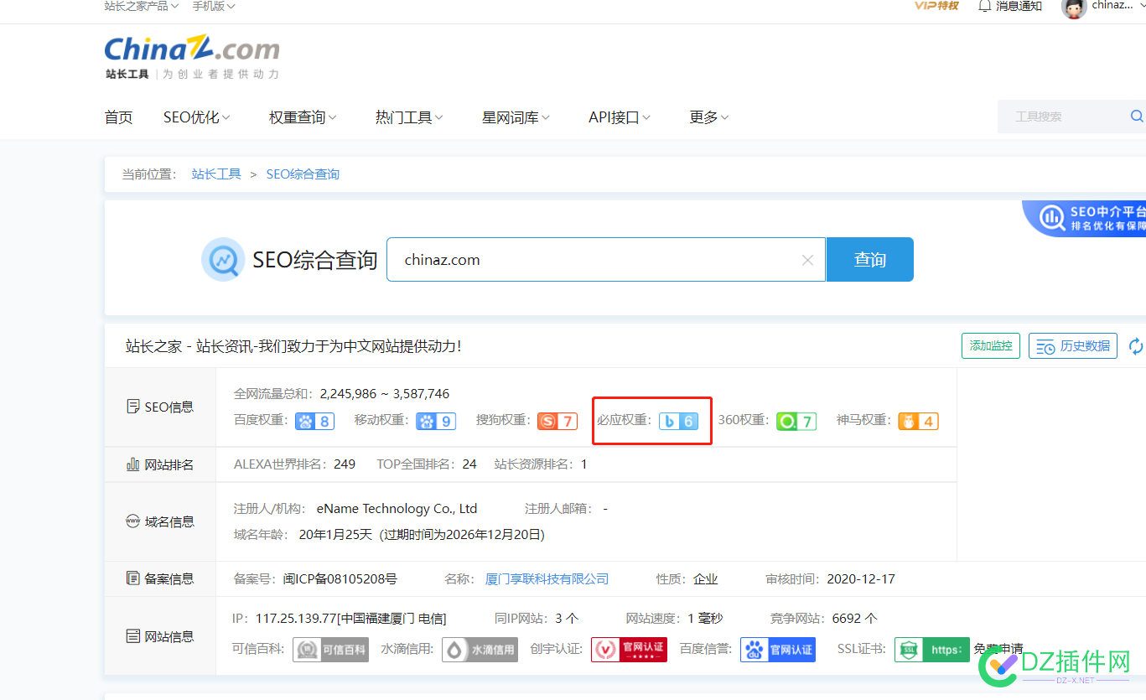Click the IP address 117.25.139.77
This screenshot has height=700, width=1146.
[296, 619]
